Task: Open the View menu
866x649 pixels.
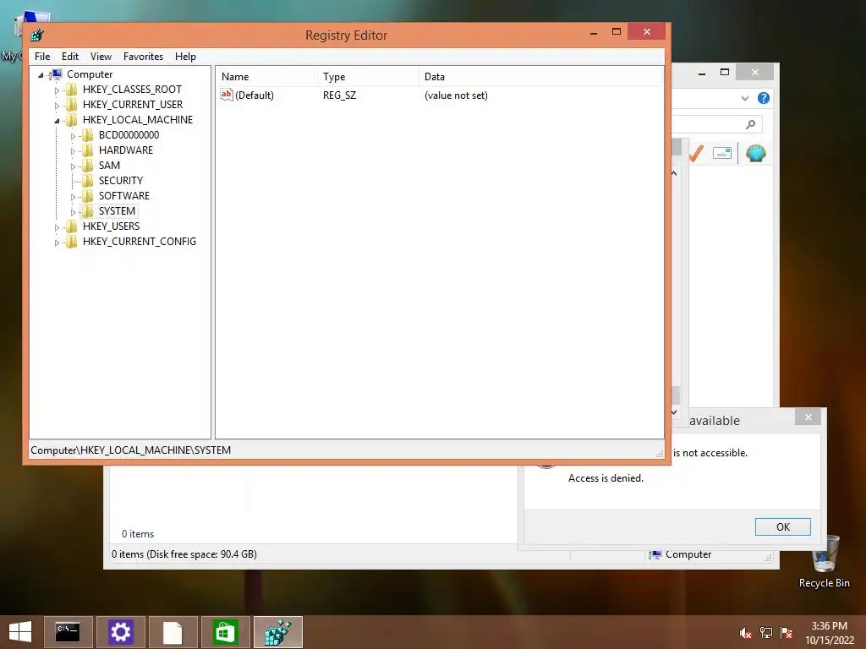Action: [x=101, y=57]
